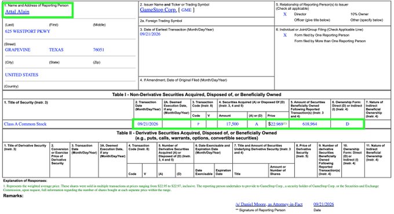
Task: Click Foreign Trading Symbol field label
Action: [161, 21]
